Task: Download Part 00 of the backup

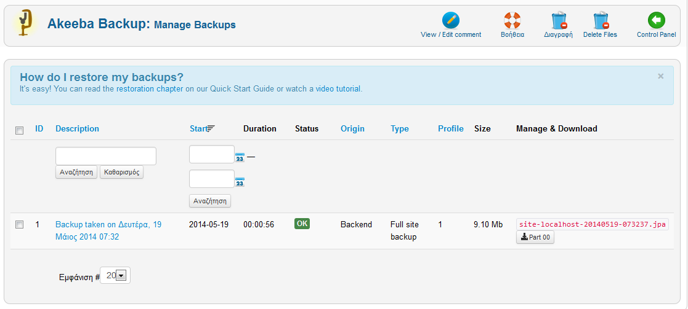Action: click(x=535, y=237)
